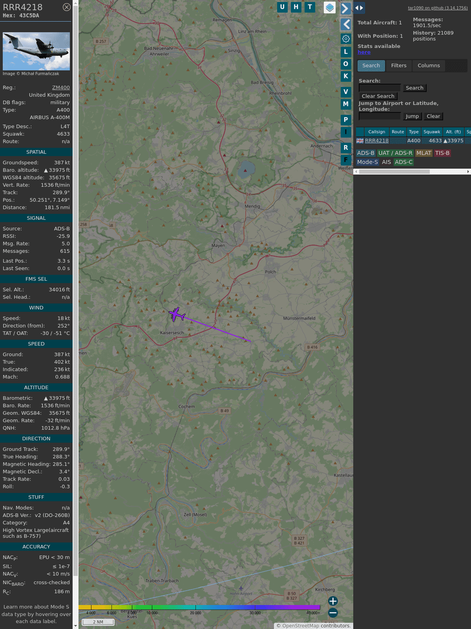The width and height of the screenshot is (471, 629).
Task: Open tar1090 on github link
Action: coord(438,8)
